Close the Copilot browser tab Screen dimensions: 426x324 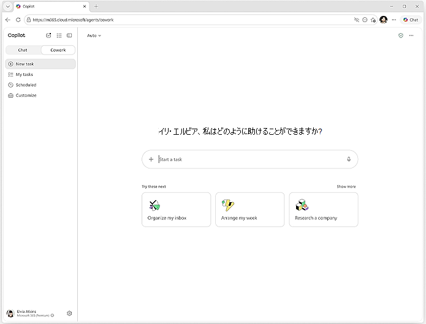(x=85, y=7)
